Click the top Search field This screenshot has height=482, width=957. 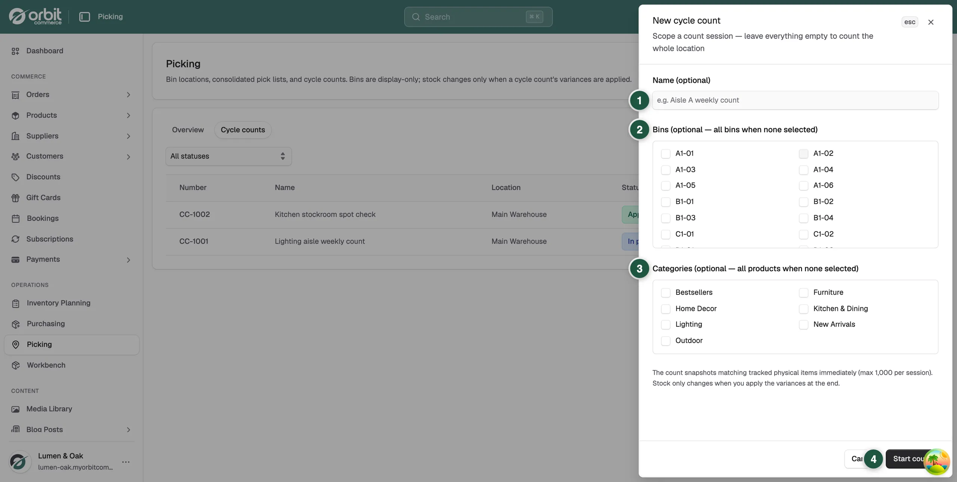[x=478, y=17]
